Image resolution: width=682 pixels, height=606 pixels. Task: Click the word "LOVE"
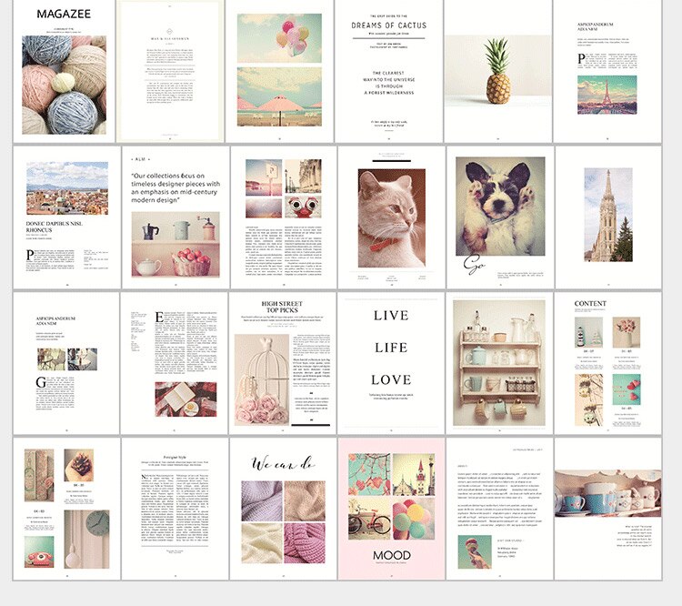[x=391, y=379]
